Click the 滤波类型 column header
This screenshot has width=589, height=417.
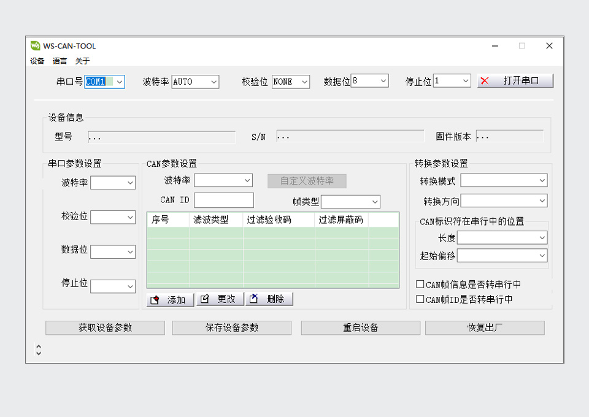click(x=216, y=220)
